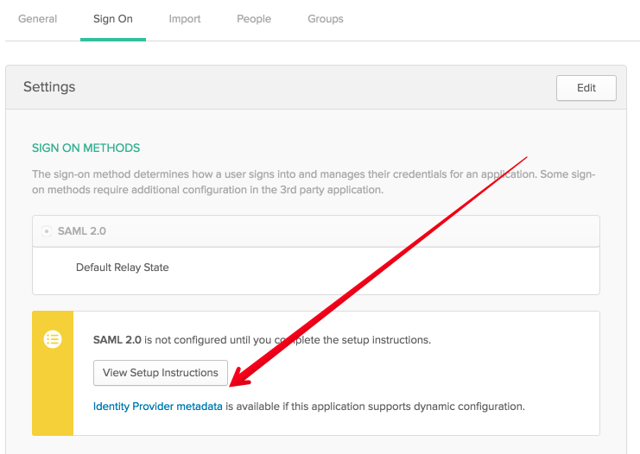Open the Identity Provider metadata link
The image size is (640, 454).
coord(157,406)
